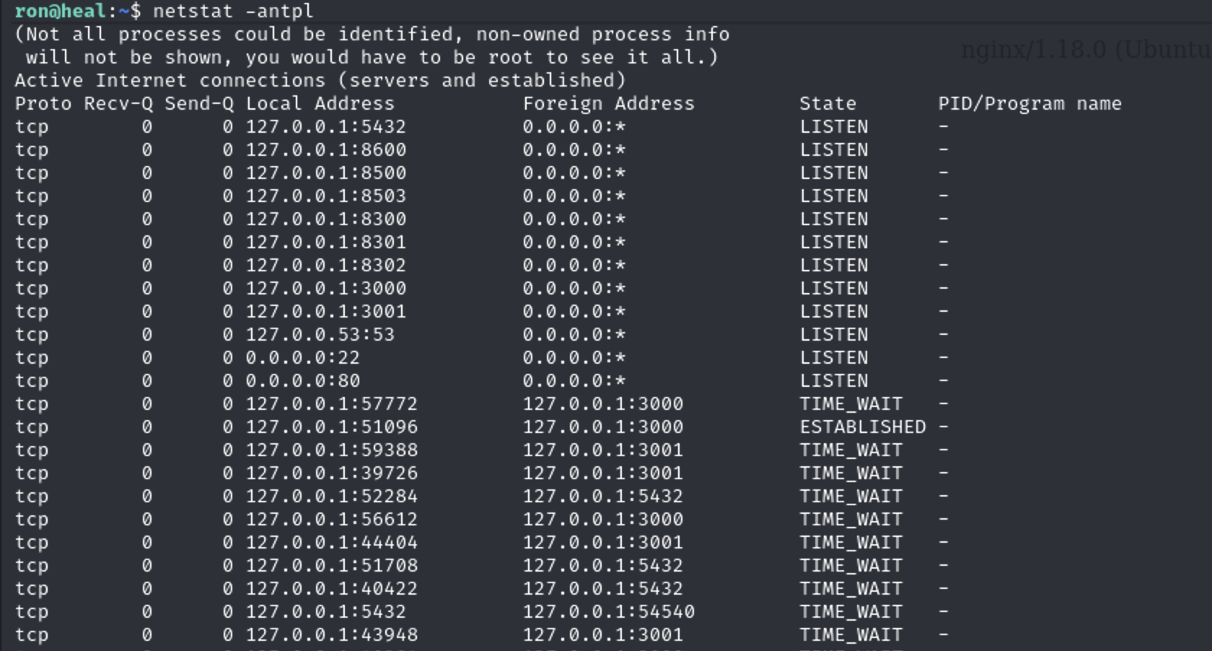Click the State column header
Screen dimensions: 1212x651
(x=828, y=104)
